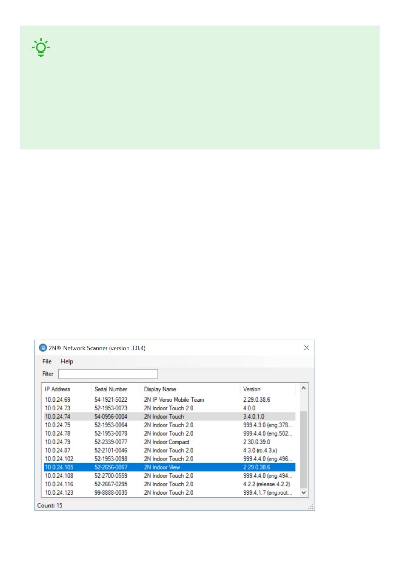Click the scrollbar up arrow

304,388
